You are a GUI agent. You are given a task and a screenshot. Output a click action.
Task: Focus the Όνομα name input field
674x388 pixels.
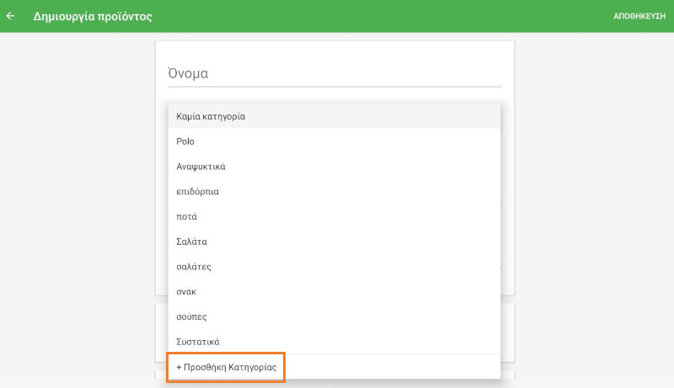[x=334, y=74]
